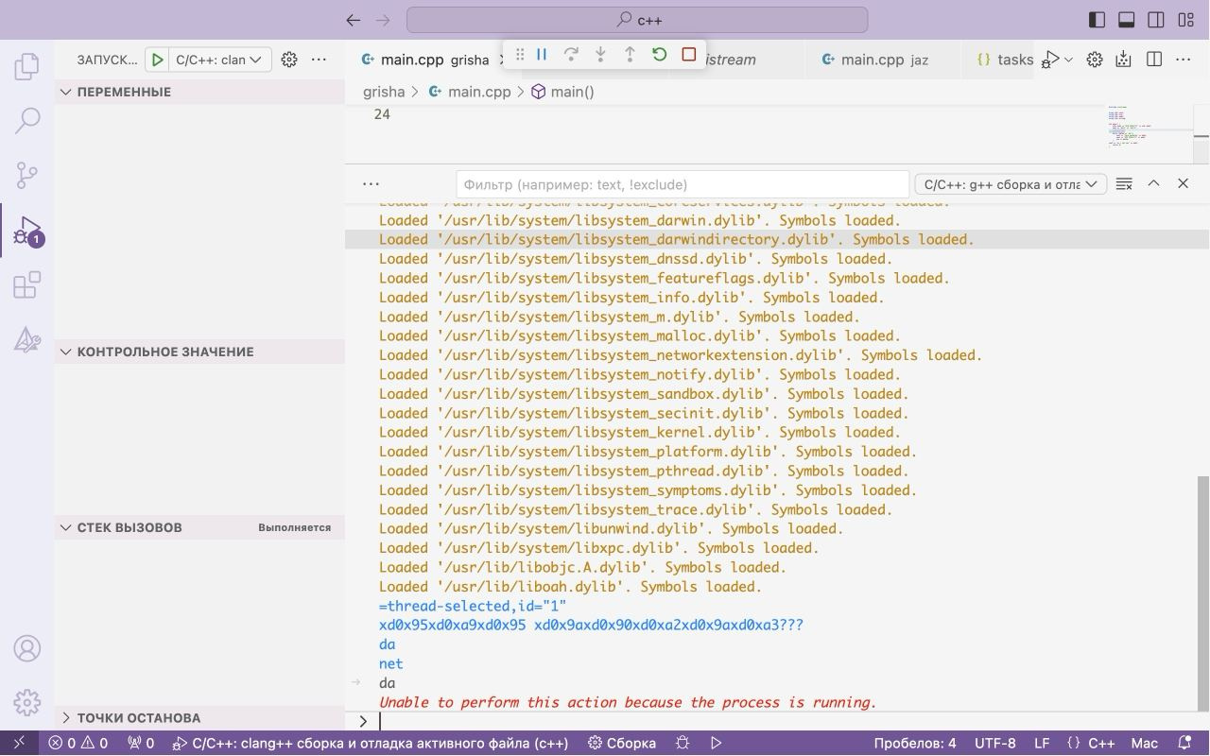Image resolution: width=1210 pixels, height=756 pixels.
Task: Start debugging with green play button
Action: coord(158,60)
